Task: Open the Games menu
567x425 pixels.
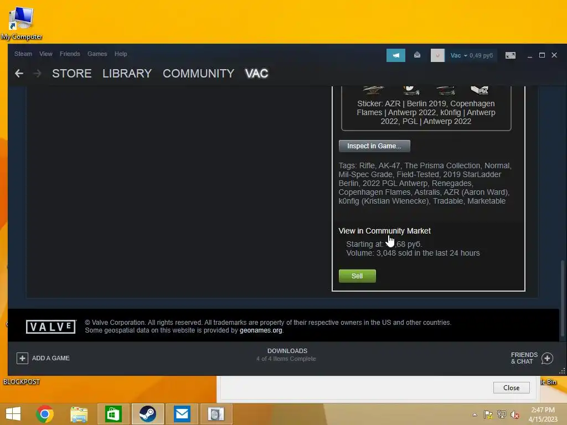Action: coord(97,54)
